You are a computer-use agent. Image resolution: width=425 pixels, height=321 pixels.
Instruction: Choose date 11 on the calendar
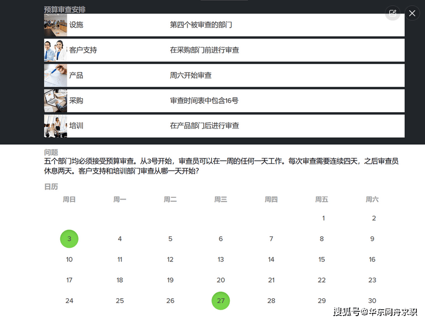(120, 259)
